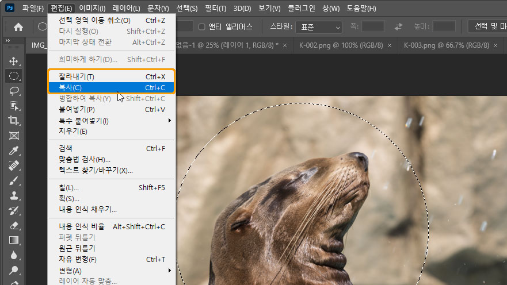507x285 pixels.
Task: Expand the 변형(A) submenu arrow
Action: (x=169, y=271)
